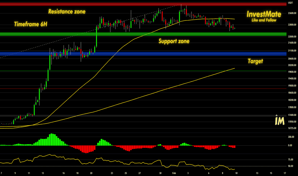298x176 pixels.
Task: Select the date label 23 on time axis
Action: [x=112, y=173]
